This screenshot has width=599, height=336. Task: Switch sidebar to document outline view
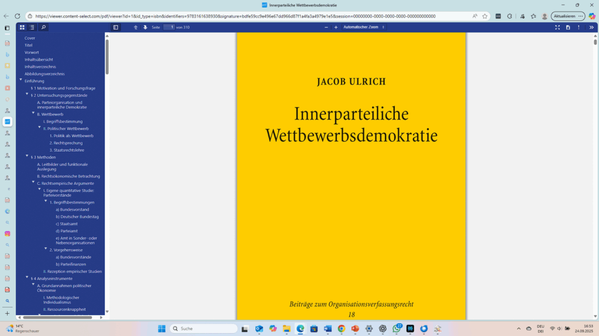pyautogui.click(x=32, y=27)
